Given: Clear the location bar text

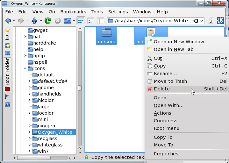Looking at the screenshot, I should 196,21.
